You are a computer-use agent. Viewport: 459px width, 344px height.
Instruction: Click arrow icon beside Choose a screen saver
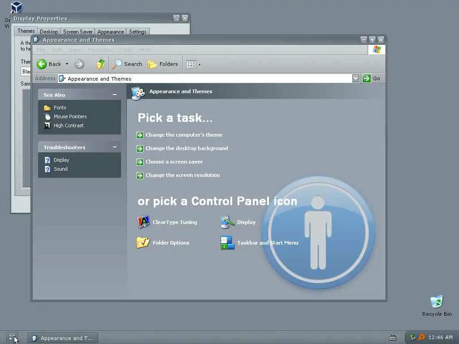coord(140,162)
